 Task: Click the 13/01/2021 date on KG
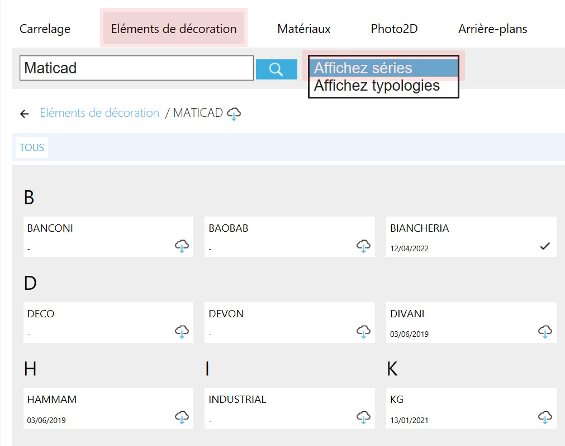coord(409,420)
